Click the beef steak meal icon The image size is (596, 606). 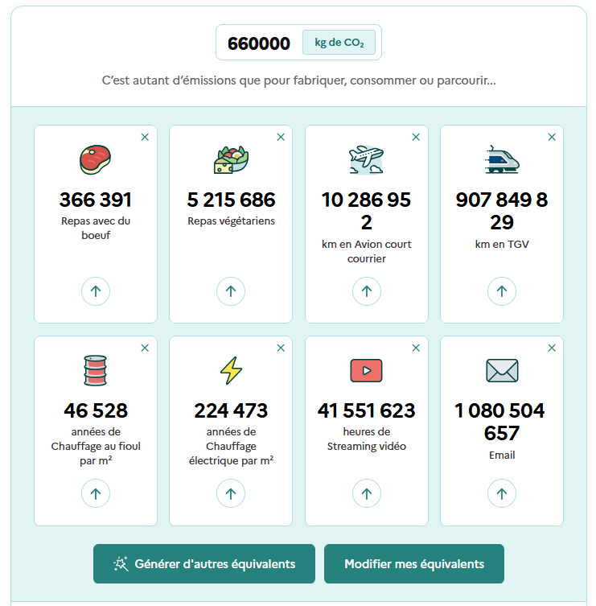click(96, 159)
